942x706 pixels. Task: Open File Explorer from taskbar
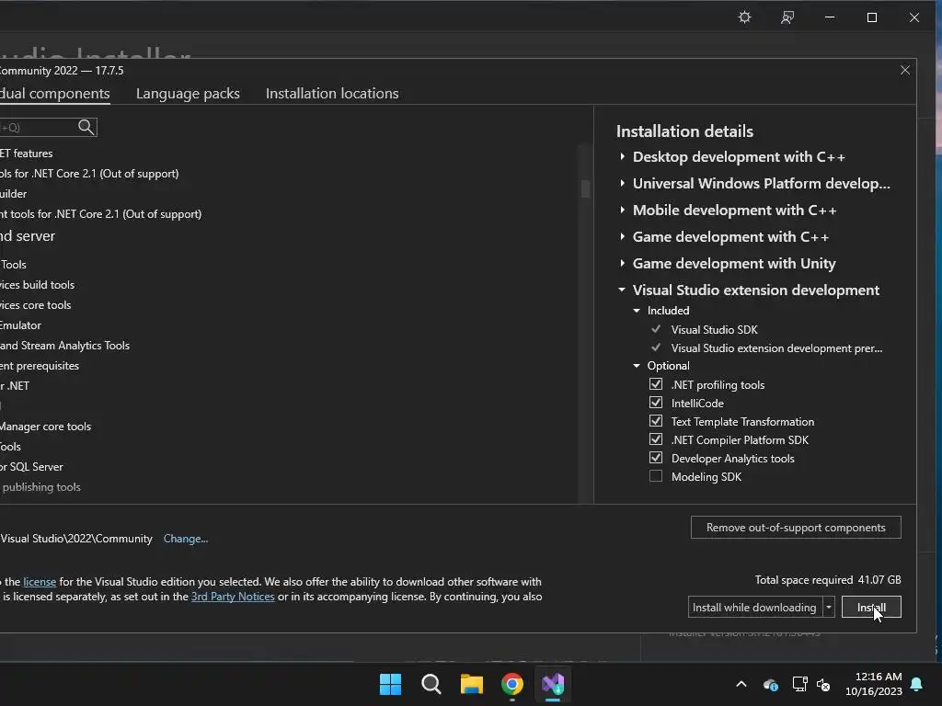[472, 684]
